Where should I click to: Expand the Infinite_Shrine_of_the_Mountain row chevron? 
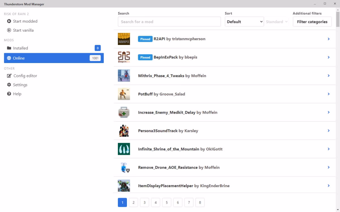[x=329, y=149]
